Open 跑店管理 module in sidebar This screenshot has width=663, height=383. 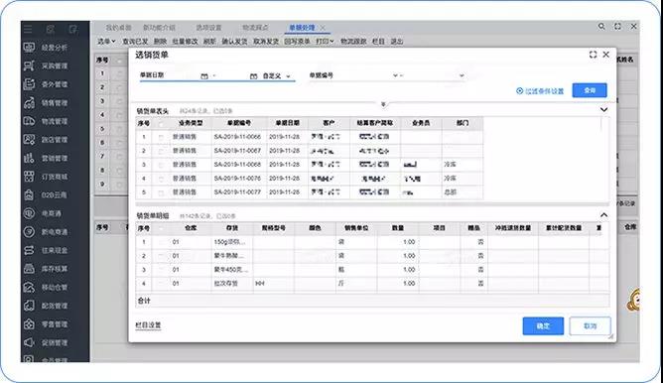[46, 140]
